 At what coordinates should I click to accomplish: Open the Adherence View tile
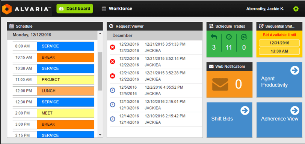click(x=279, y=120)
